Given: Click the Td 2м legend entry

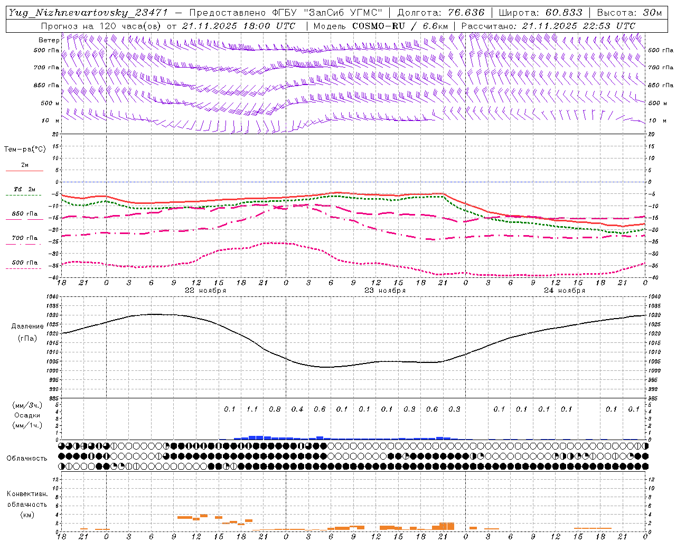Looking at the screenshot, I should [24, 189].
